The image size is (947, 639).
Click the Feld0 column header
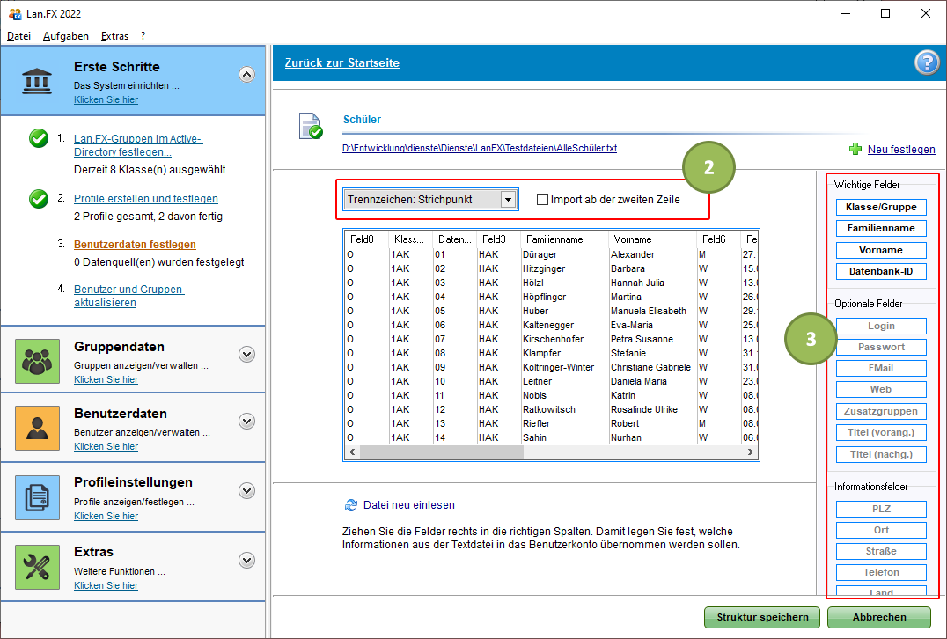(x=367, y=239)
